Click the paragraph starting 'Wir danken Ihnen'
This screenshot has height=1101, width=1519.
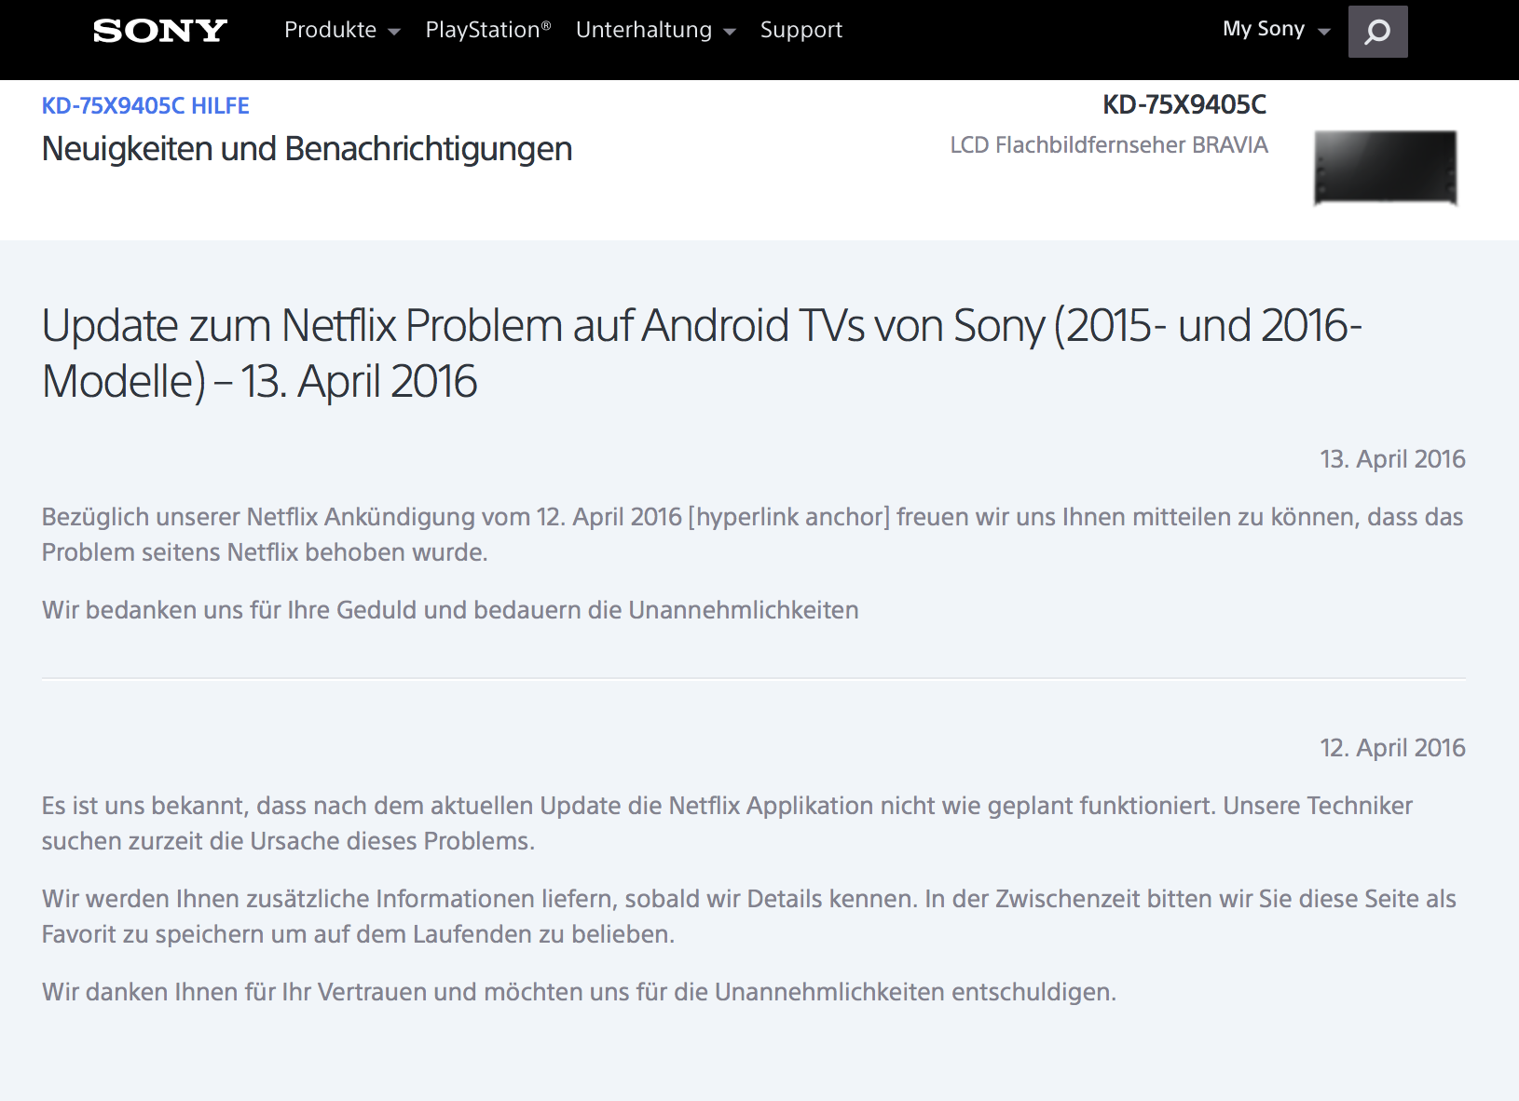[x=579, y=992]
